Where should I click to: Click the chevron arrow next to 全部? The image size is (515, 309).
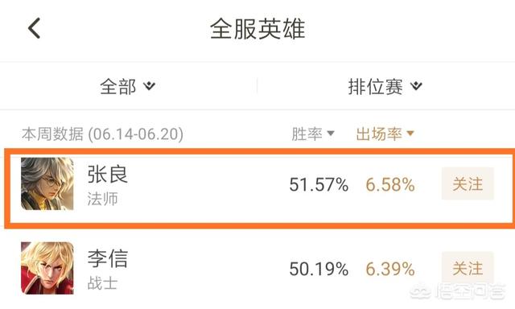(x=149, y=86)
